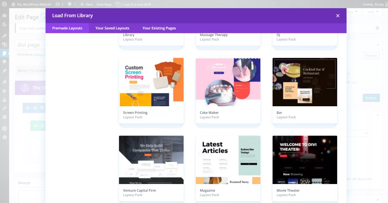Open the comments bubble in admin bar

tap(69, 4)
